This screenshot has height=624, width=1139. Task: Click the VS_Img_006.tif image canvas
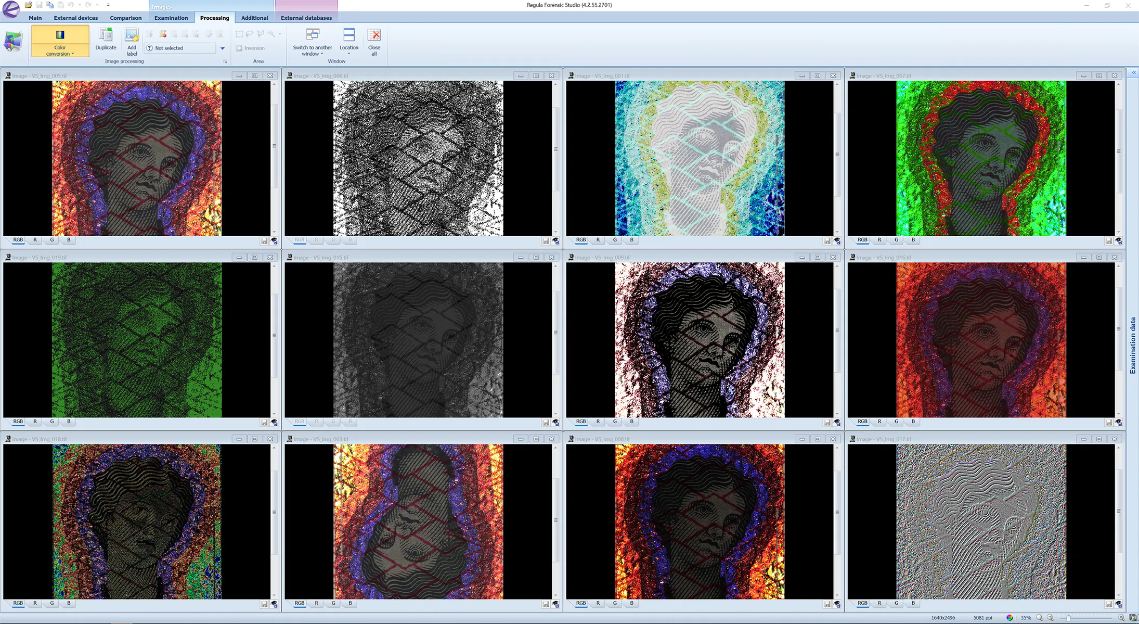pyautogui.click(x=418, y=158)
